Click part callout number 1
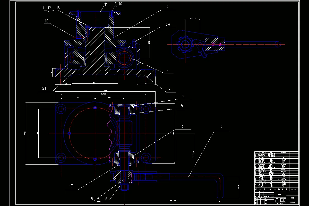 [168, 72]
